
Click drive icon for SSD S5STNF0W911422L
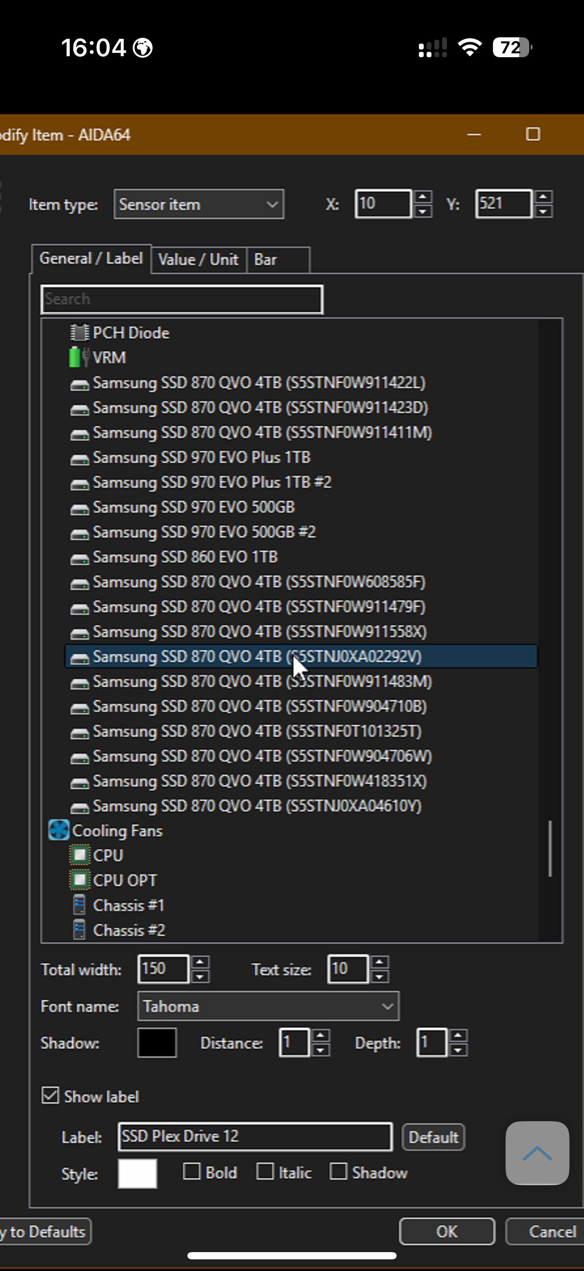point(79,384)
